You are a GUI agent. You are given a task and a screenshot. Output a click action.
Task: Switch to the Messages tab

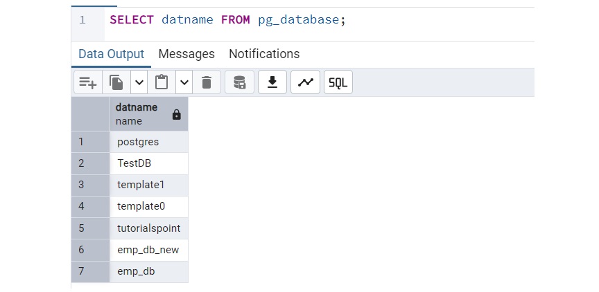click(186, 54)
